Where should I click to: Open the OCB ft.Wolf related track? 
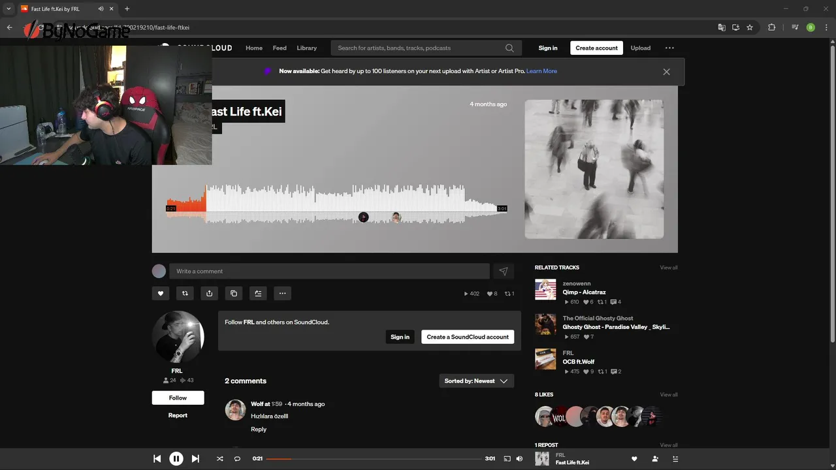click(579, 362)
